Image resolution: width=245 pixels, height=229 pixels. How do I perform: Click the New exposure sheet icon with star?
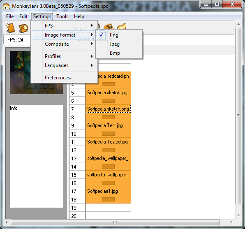(x=10, y=28)
